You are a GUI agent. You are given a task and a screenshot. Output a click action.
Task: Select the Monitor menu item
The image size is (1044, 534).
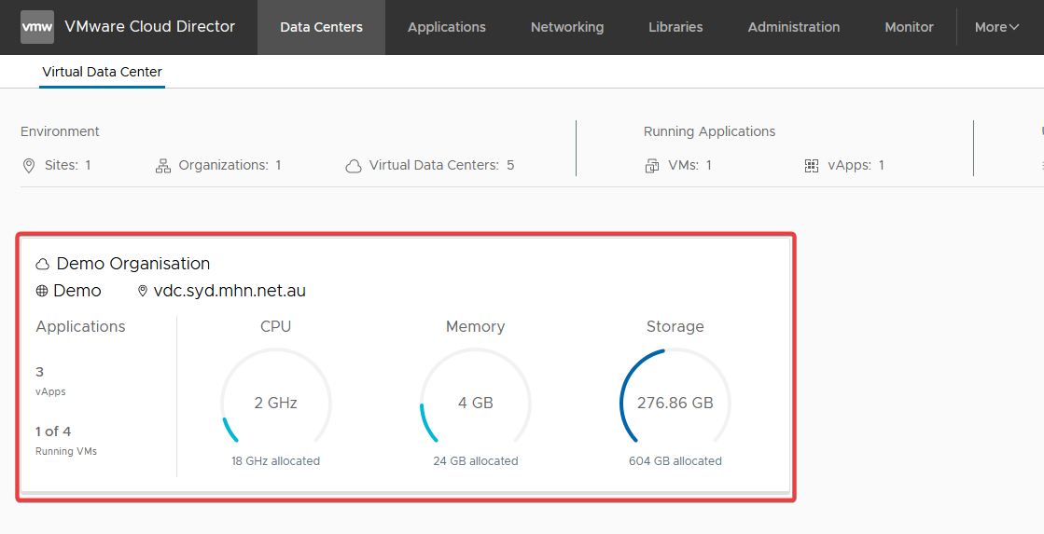909,27
